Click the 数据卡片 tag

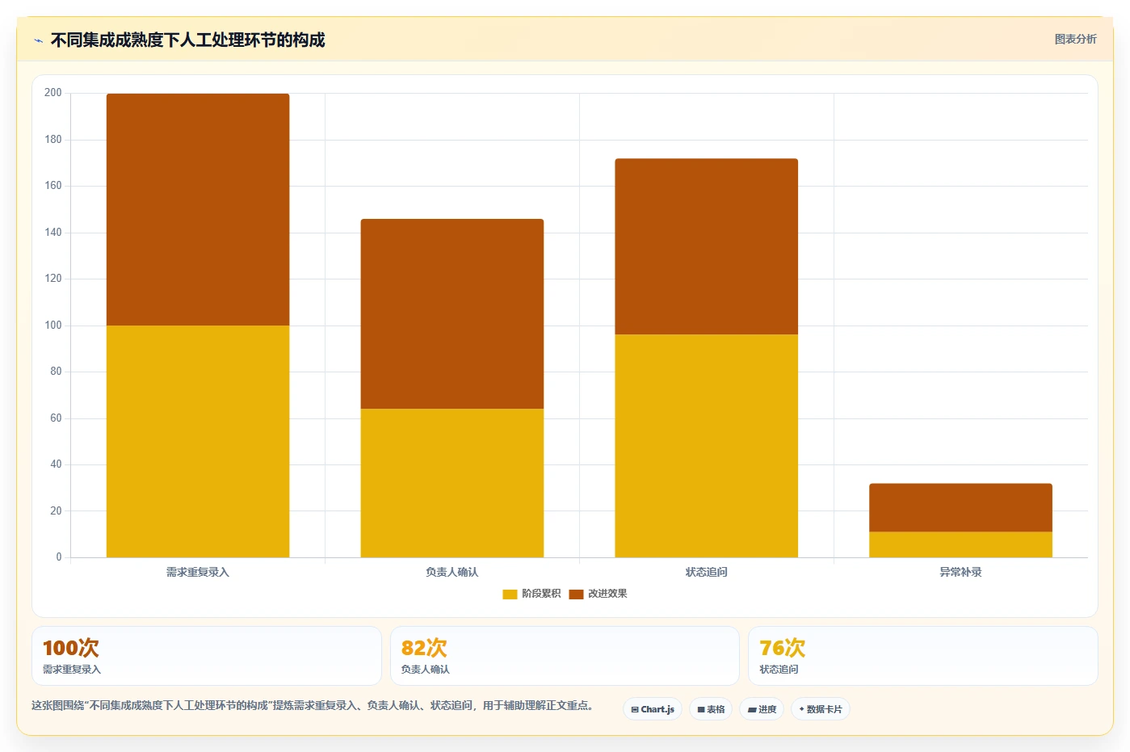coord(821,709)
